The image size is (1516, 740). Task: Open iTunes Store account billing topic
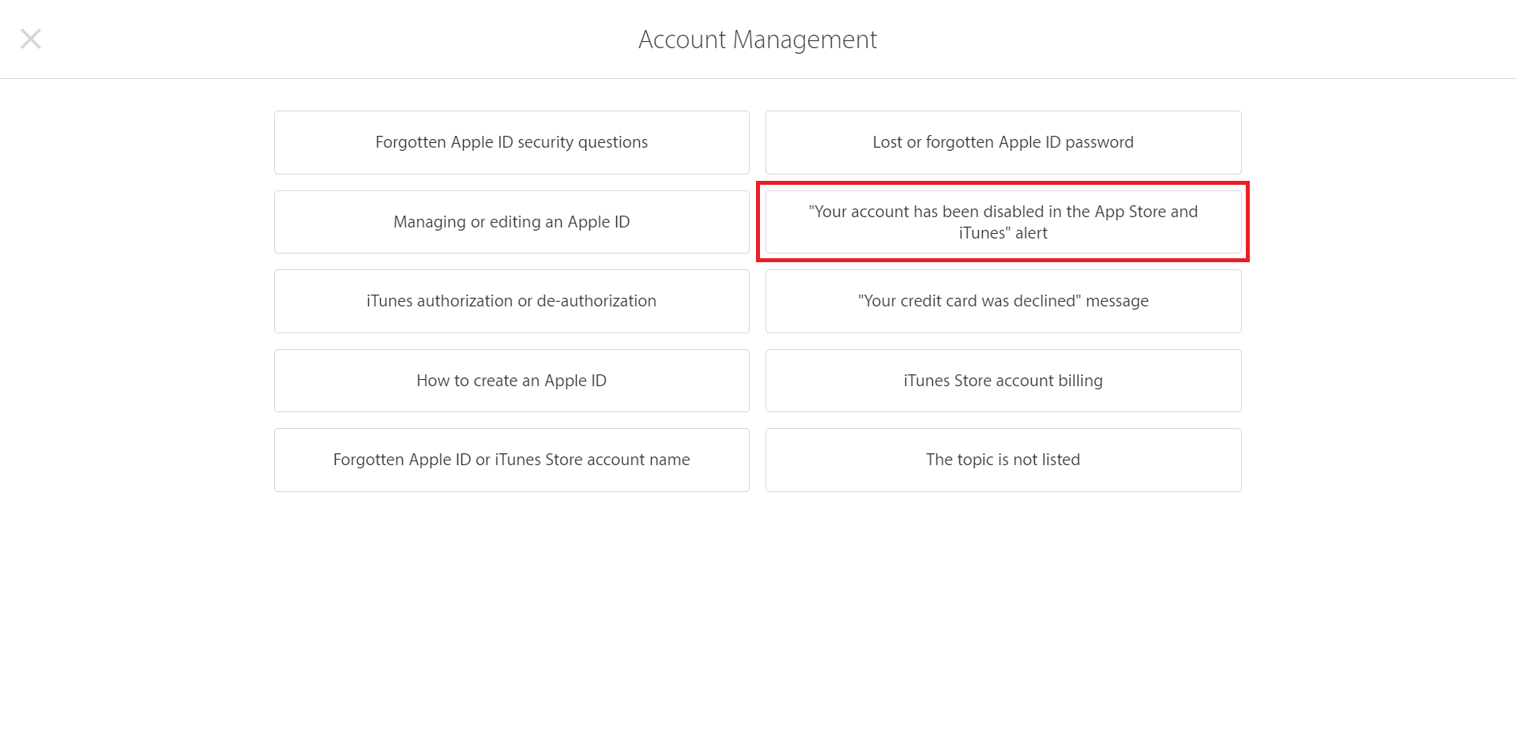coord(1003,381)
